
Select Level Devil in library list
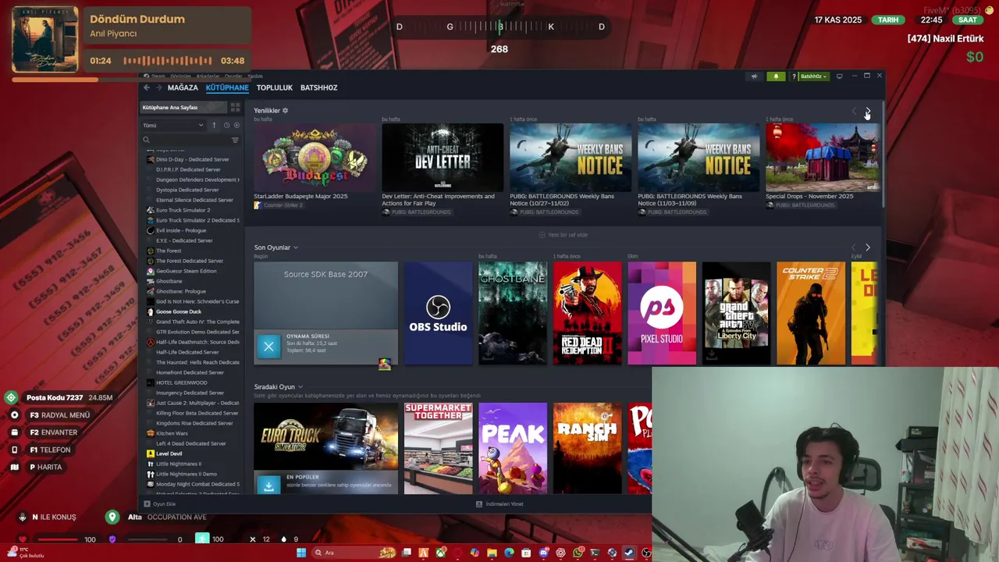169,454
